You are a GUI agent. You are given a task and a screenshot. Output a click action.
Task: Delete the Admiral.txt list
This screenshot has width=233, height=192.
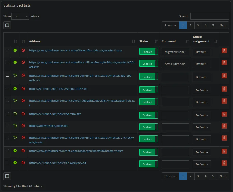coord(224,114)
